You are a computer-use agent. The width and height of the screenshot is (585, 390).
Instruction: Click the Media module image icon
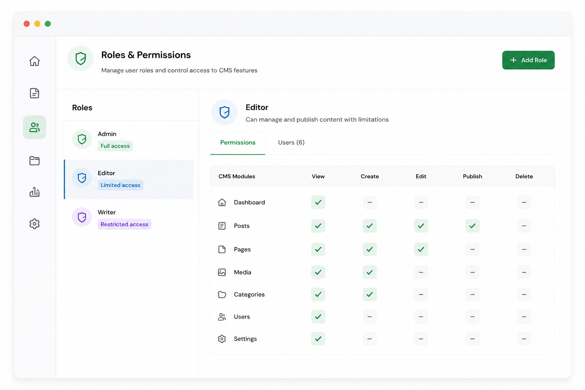(x=222, y=272)
